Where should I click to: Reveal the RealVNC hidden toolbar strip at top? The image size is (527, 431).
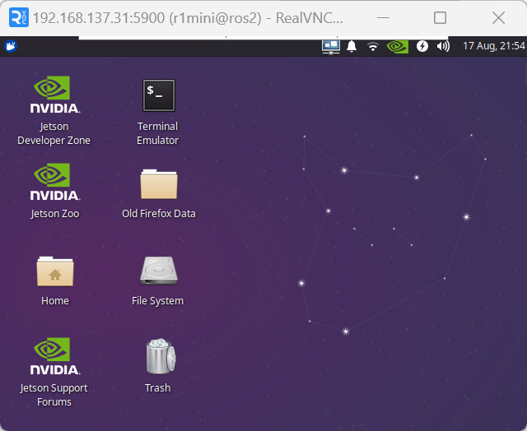pos(263,38)
